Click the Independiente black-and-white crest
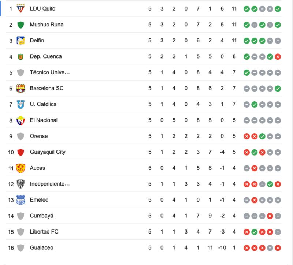 21,184
